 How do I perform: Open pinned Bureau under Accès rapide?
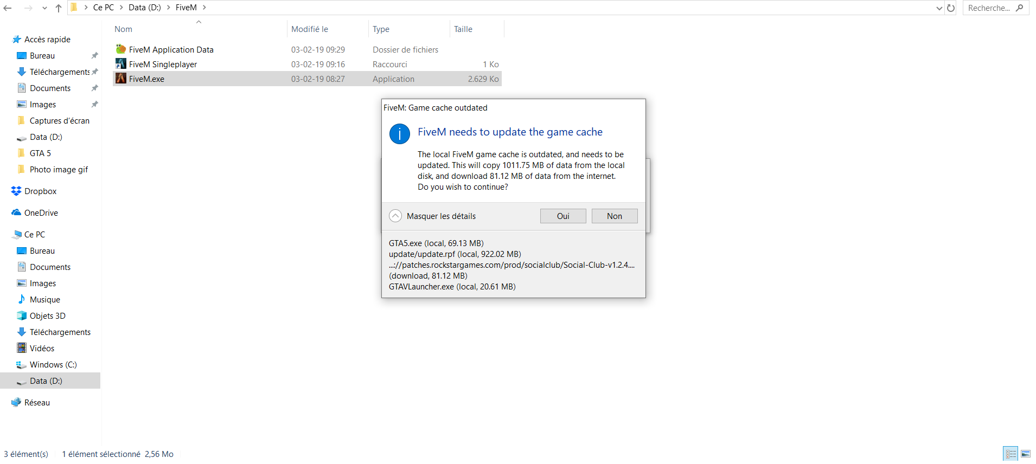click(42, 56)
